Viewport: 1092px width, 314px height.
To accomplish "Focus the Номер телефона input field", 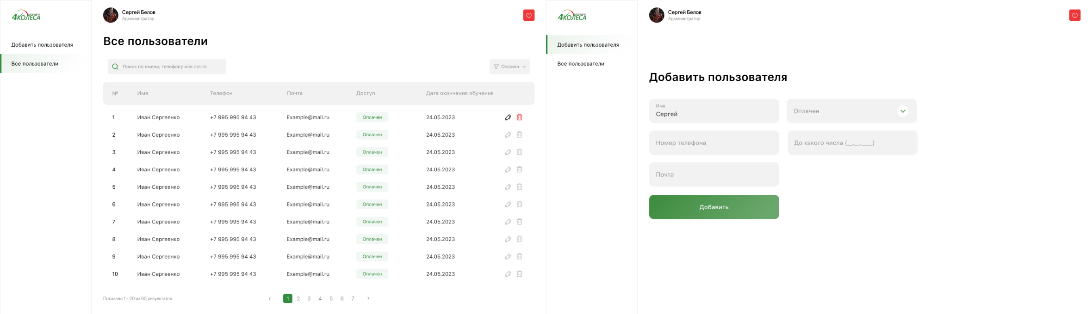I will pos(714,143).
